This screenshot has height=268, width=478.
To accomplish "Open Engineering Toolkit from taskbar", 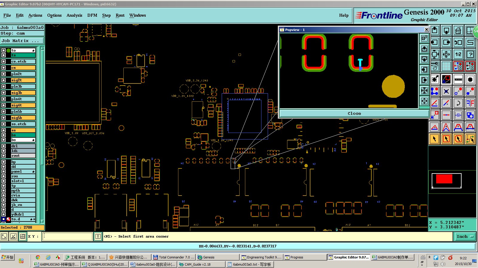I will 261,257.
